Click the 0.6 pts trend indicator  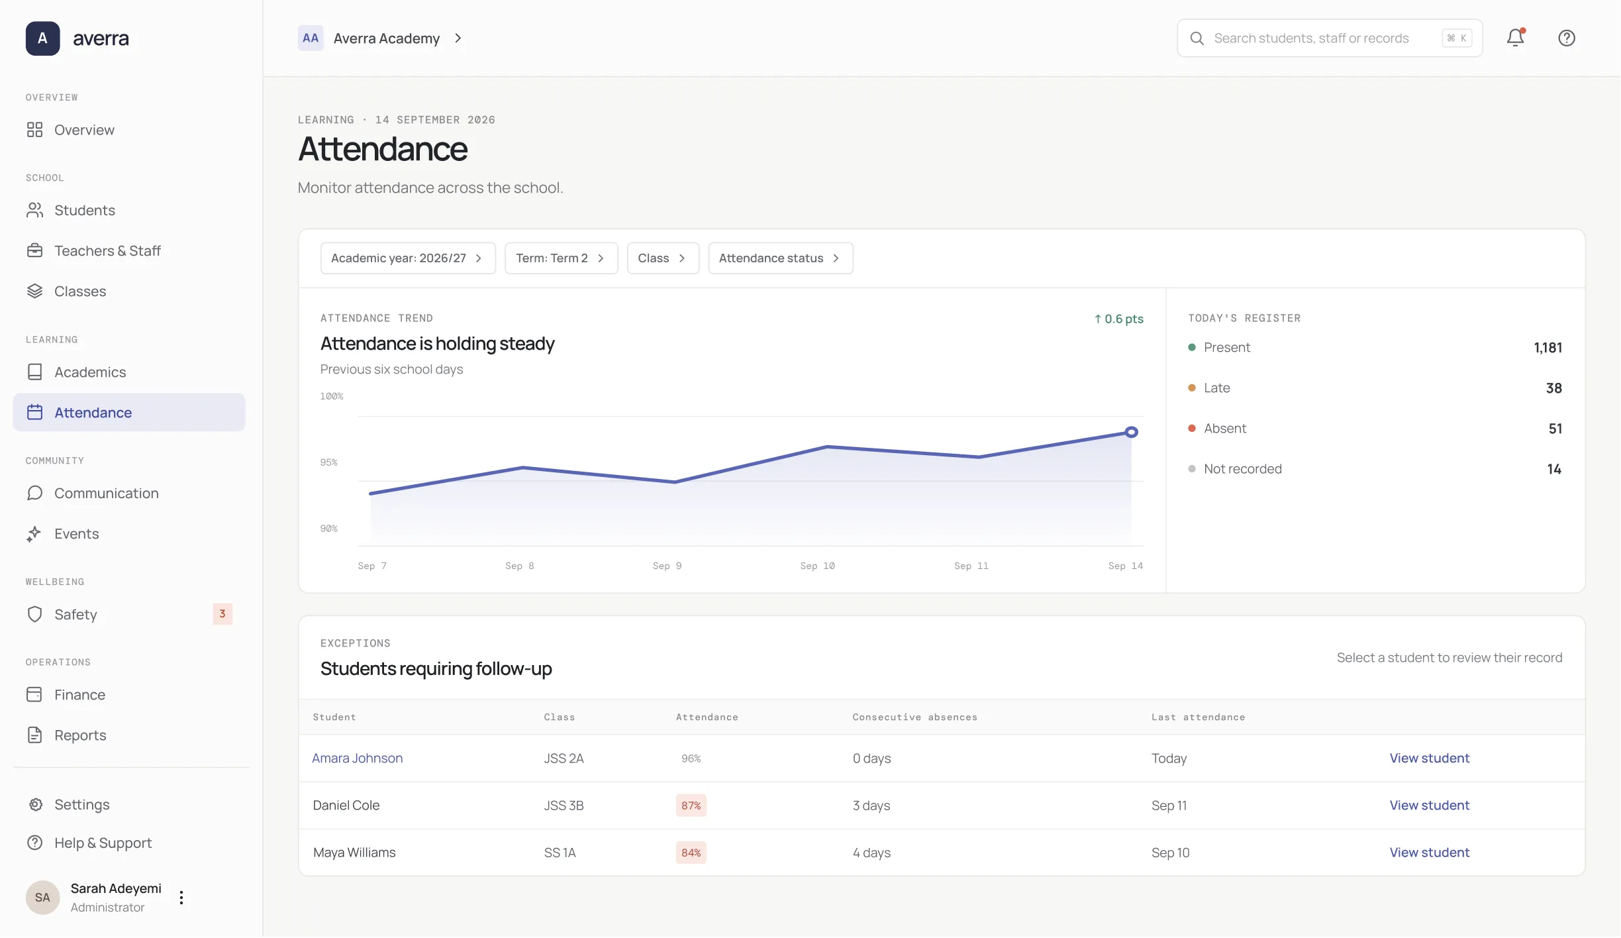(x=1119, y=319)
